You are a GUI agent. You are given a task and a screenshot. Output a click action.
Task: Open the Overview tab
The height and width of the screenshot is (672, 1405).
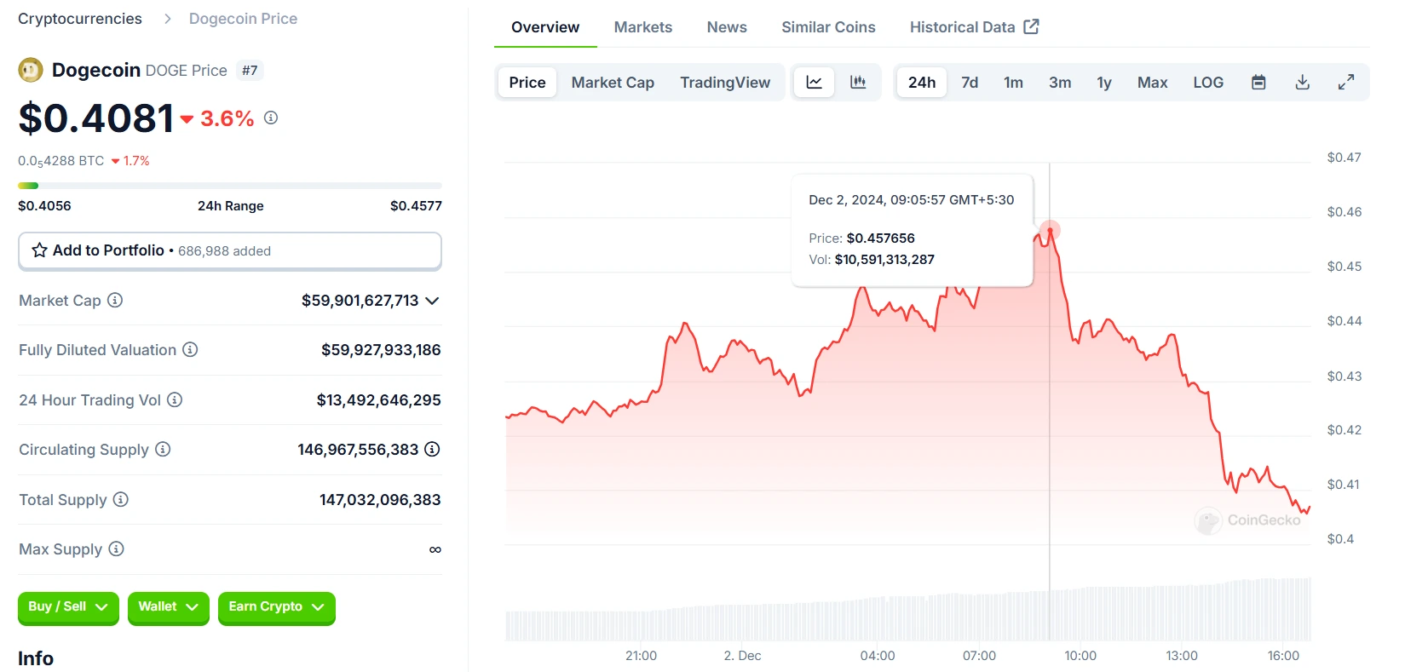point(545,27)
